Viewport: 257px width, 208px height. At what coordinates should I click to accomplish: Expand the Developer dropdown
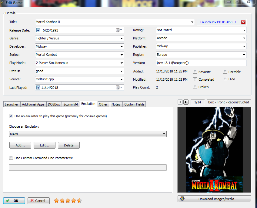[x=122, y=47]
